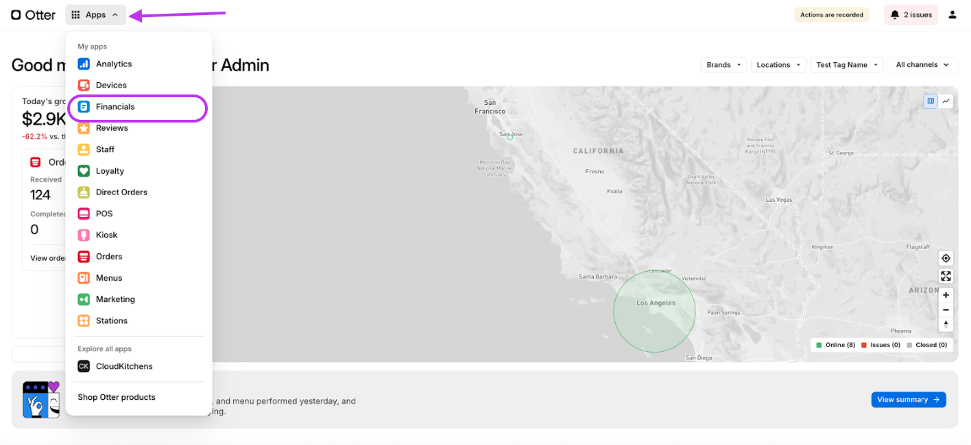Viewport: 971px width, 445px height.
Task: Open the Analytics app icon
Action: [84, 64]
